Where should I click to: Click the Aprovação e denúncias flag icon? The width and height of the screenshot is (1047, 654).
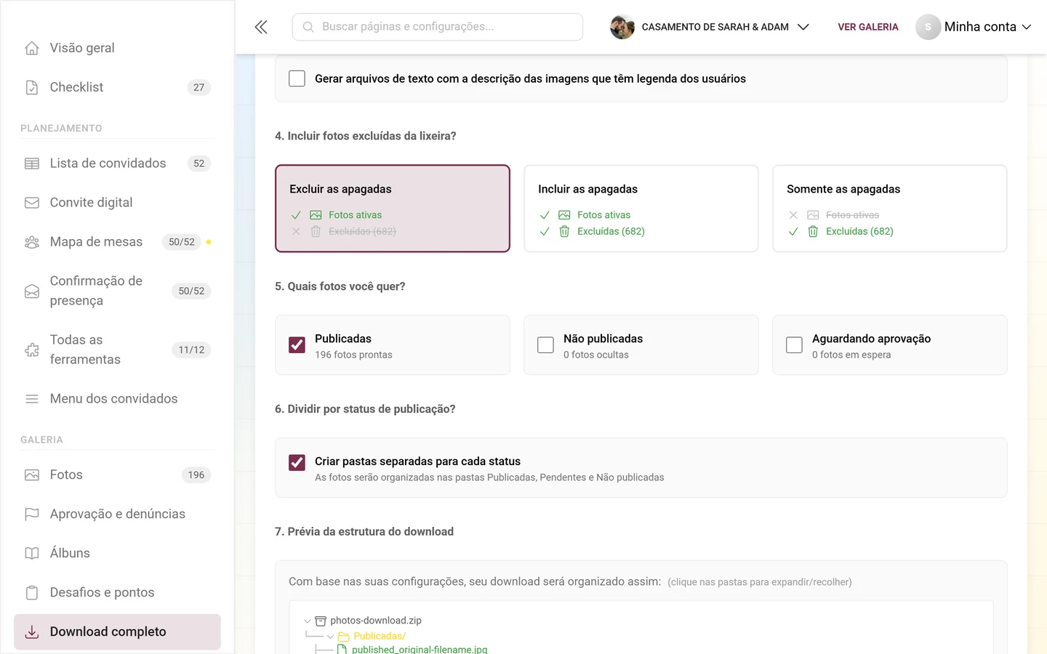pyautogui.click(x=32, y=514)
